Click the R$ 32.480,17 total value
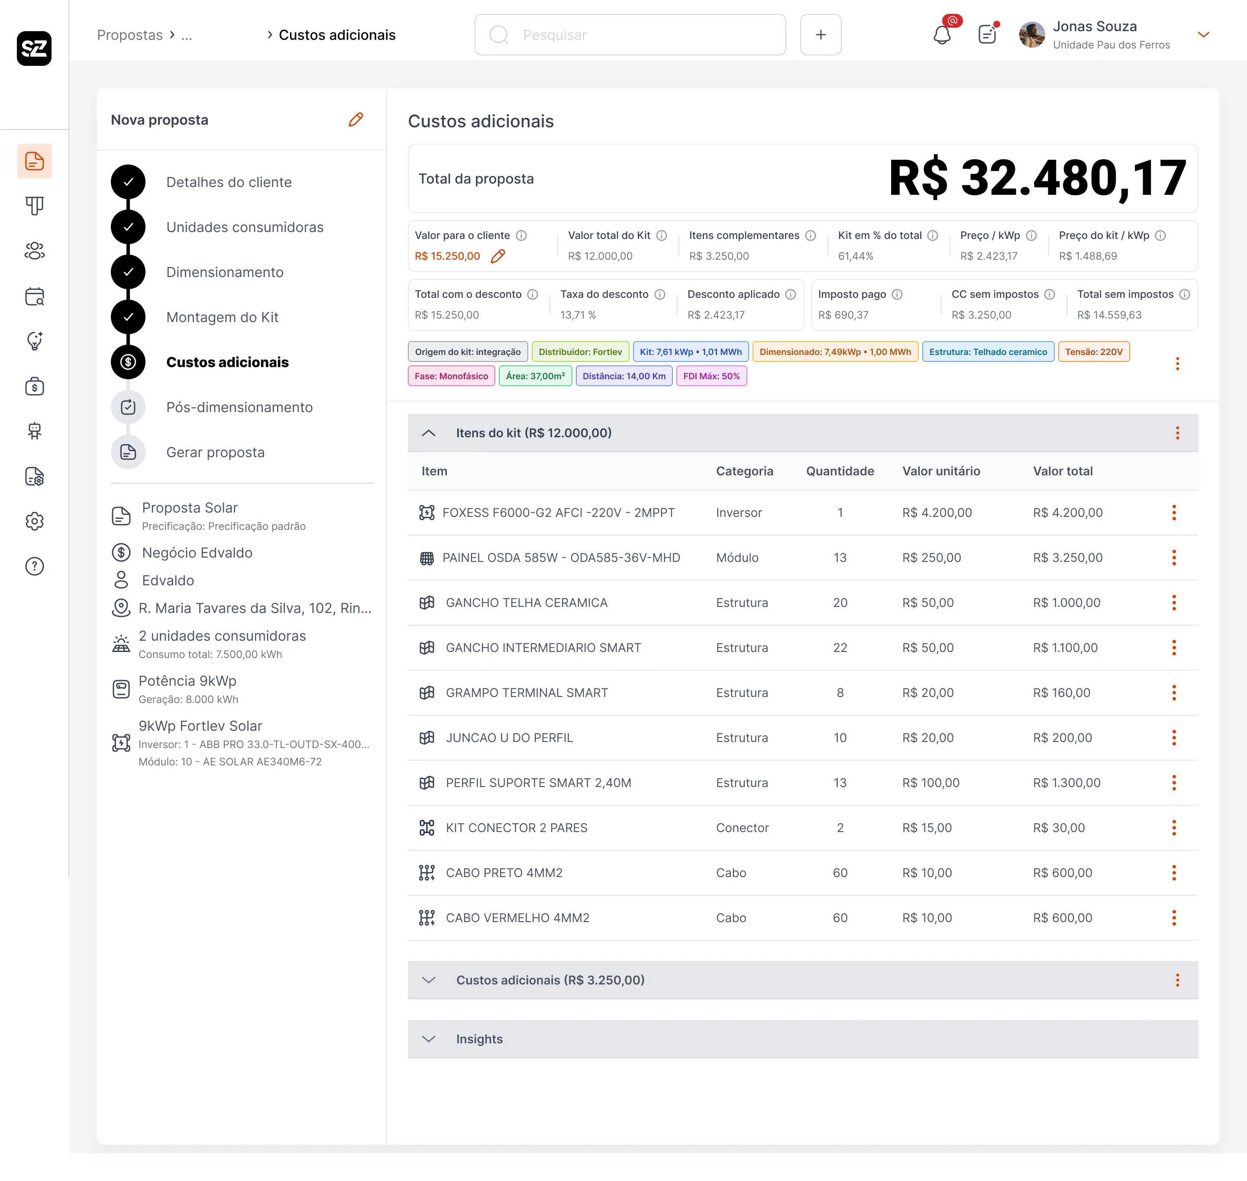Screen dimensions: 1247x1181 (1037, 178)
